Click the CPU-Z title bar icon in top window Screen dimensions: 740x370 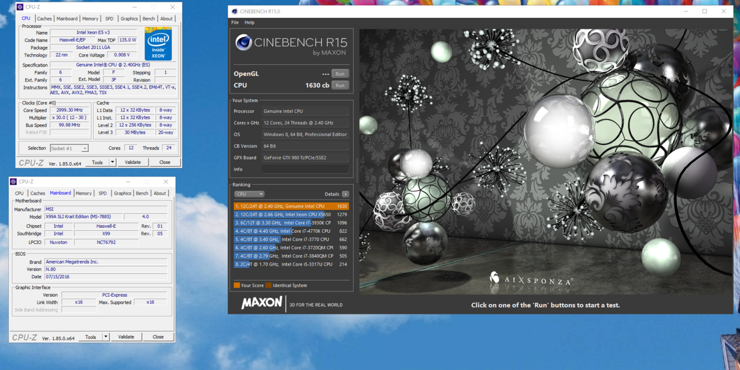20,7
